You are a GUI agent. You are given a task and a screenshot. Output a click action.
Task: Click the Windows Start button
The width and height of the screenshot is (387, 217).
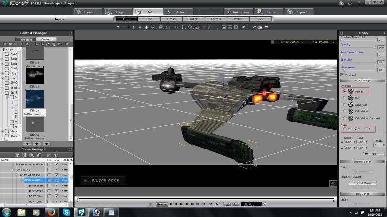[6, 212]
